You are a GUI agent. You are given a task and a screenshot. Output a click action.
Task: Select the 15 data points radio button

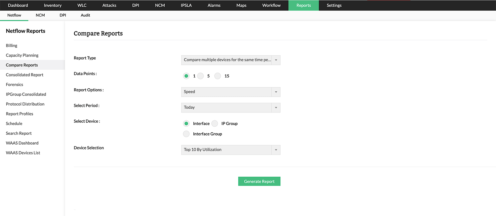click(x=218, y=76)
